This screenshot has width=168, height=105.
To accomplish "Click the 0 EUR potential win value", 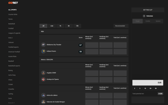I will 160,94.
